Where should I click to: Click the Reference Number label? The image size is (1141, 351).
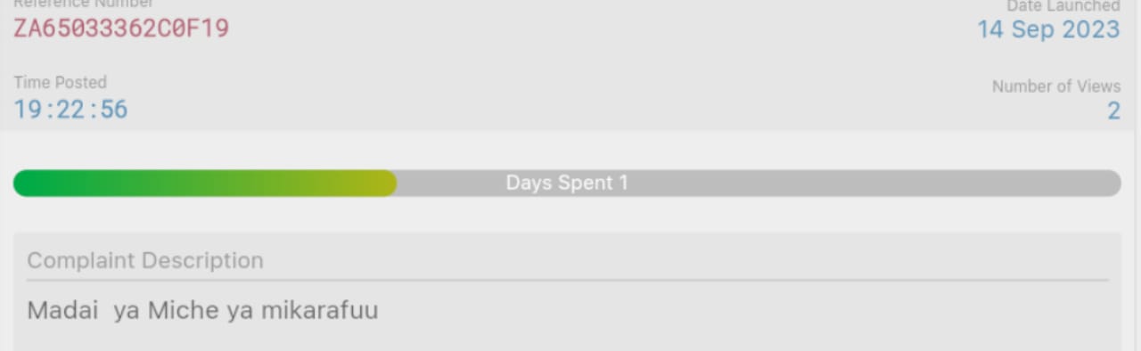tap(83, 4)
